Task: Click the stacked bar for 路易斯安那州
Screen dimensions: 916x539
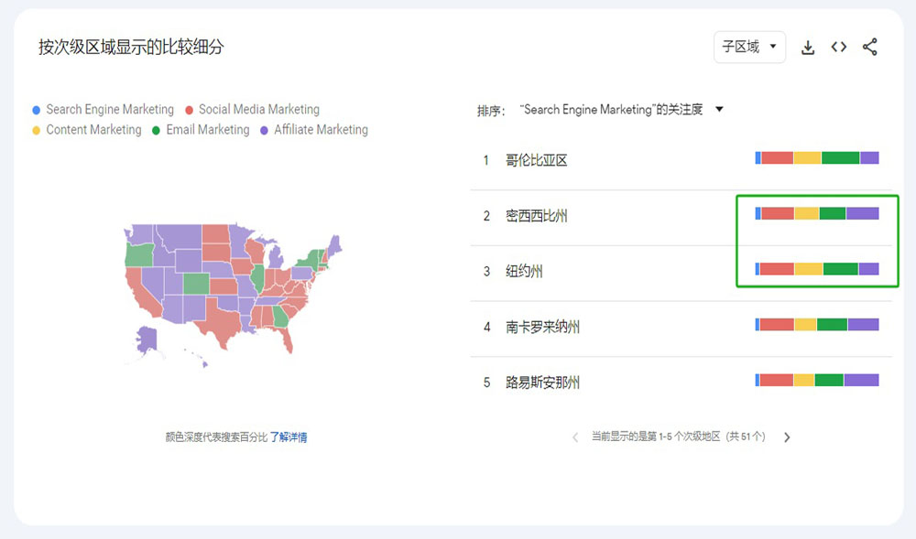Action: (x=817, y=381)
